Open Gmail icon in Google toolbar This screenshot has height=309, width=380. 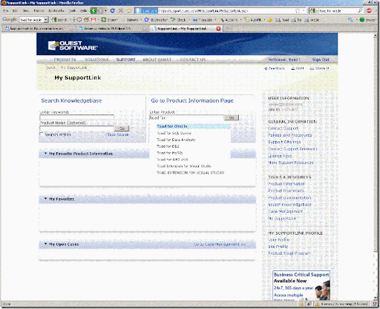pos(94,19)
